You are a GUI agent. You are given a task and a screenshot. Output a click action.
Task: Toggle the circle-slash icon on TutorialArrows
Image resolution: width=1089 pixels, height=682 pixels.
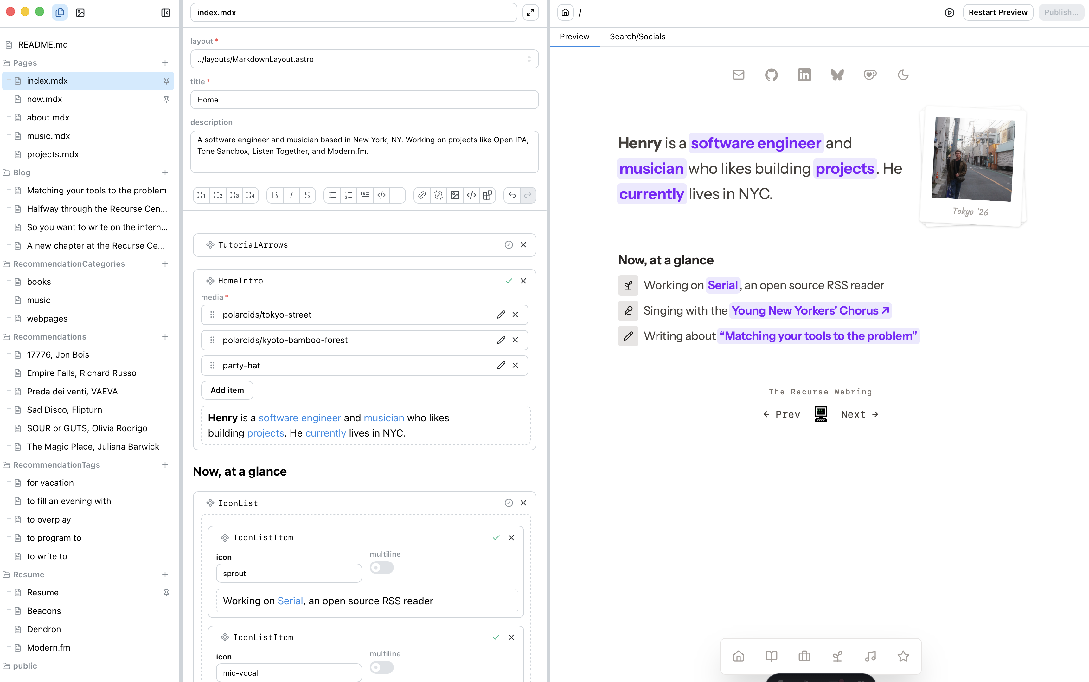point(509,245)
